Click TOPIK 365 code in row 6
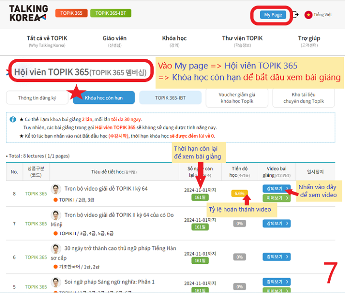This screenshot has height=293, width=345. pos(36,257)
